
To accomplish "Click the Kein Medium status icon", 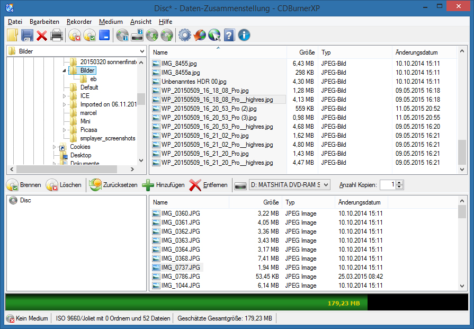I will 10,318.
